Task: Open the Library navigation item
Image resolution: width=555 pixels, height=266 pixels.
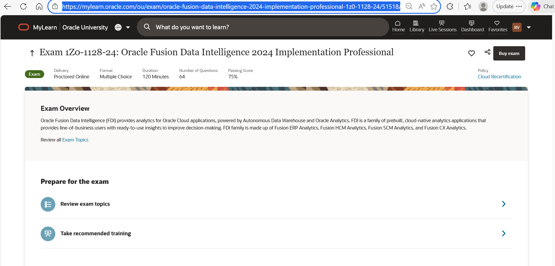Action: pyautogui.click(x=417, y=26)
